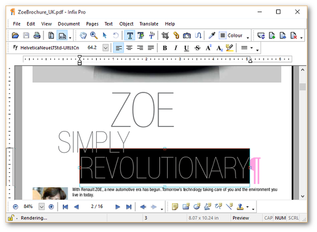317x232 pixels.
Task: Open the File menu
Action: pyautogui.click(x=17, y=24)
